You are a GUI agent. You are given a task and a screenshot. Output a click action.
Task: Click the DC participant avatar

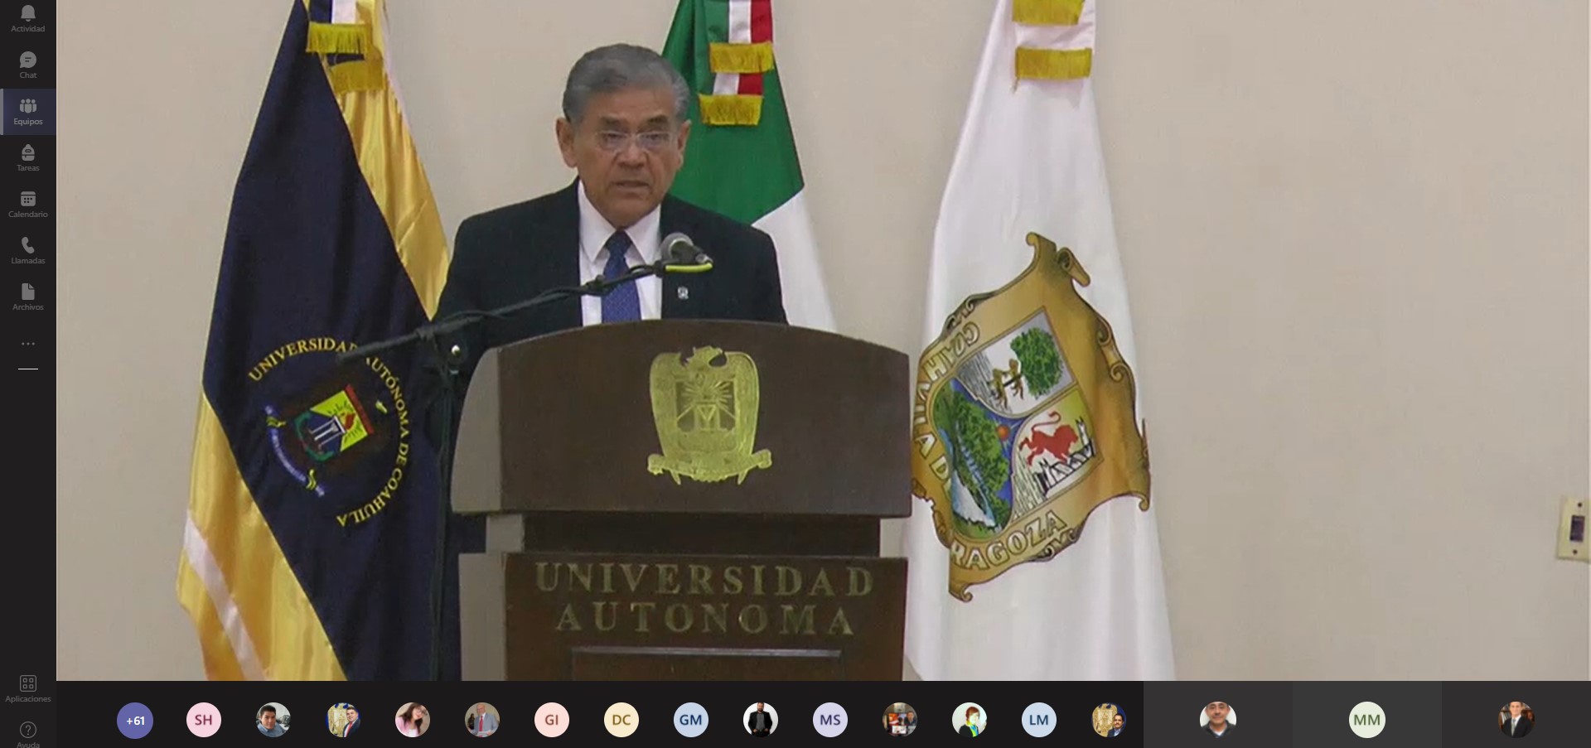tap(621, 720)
